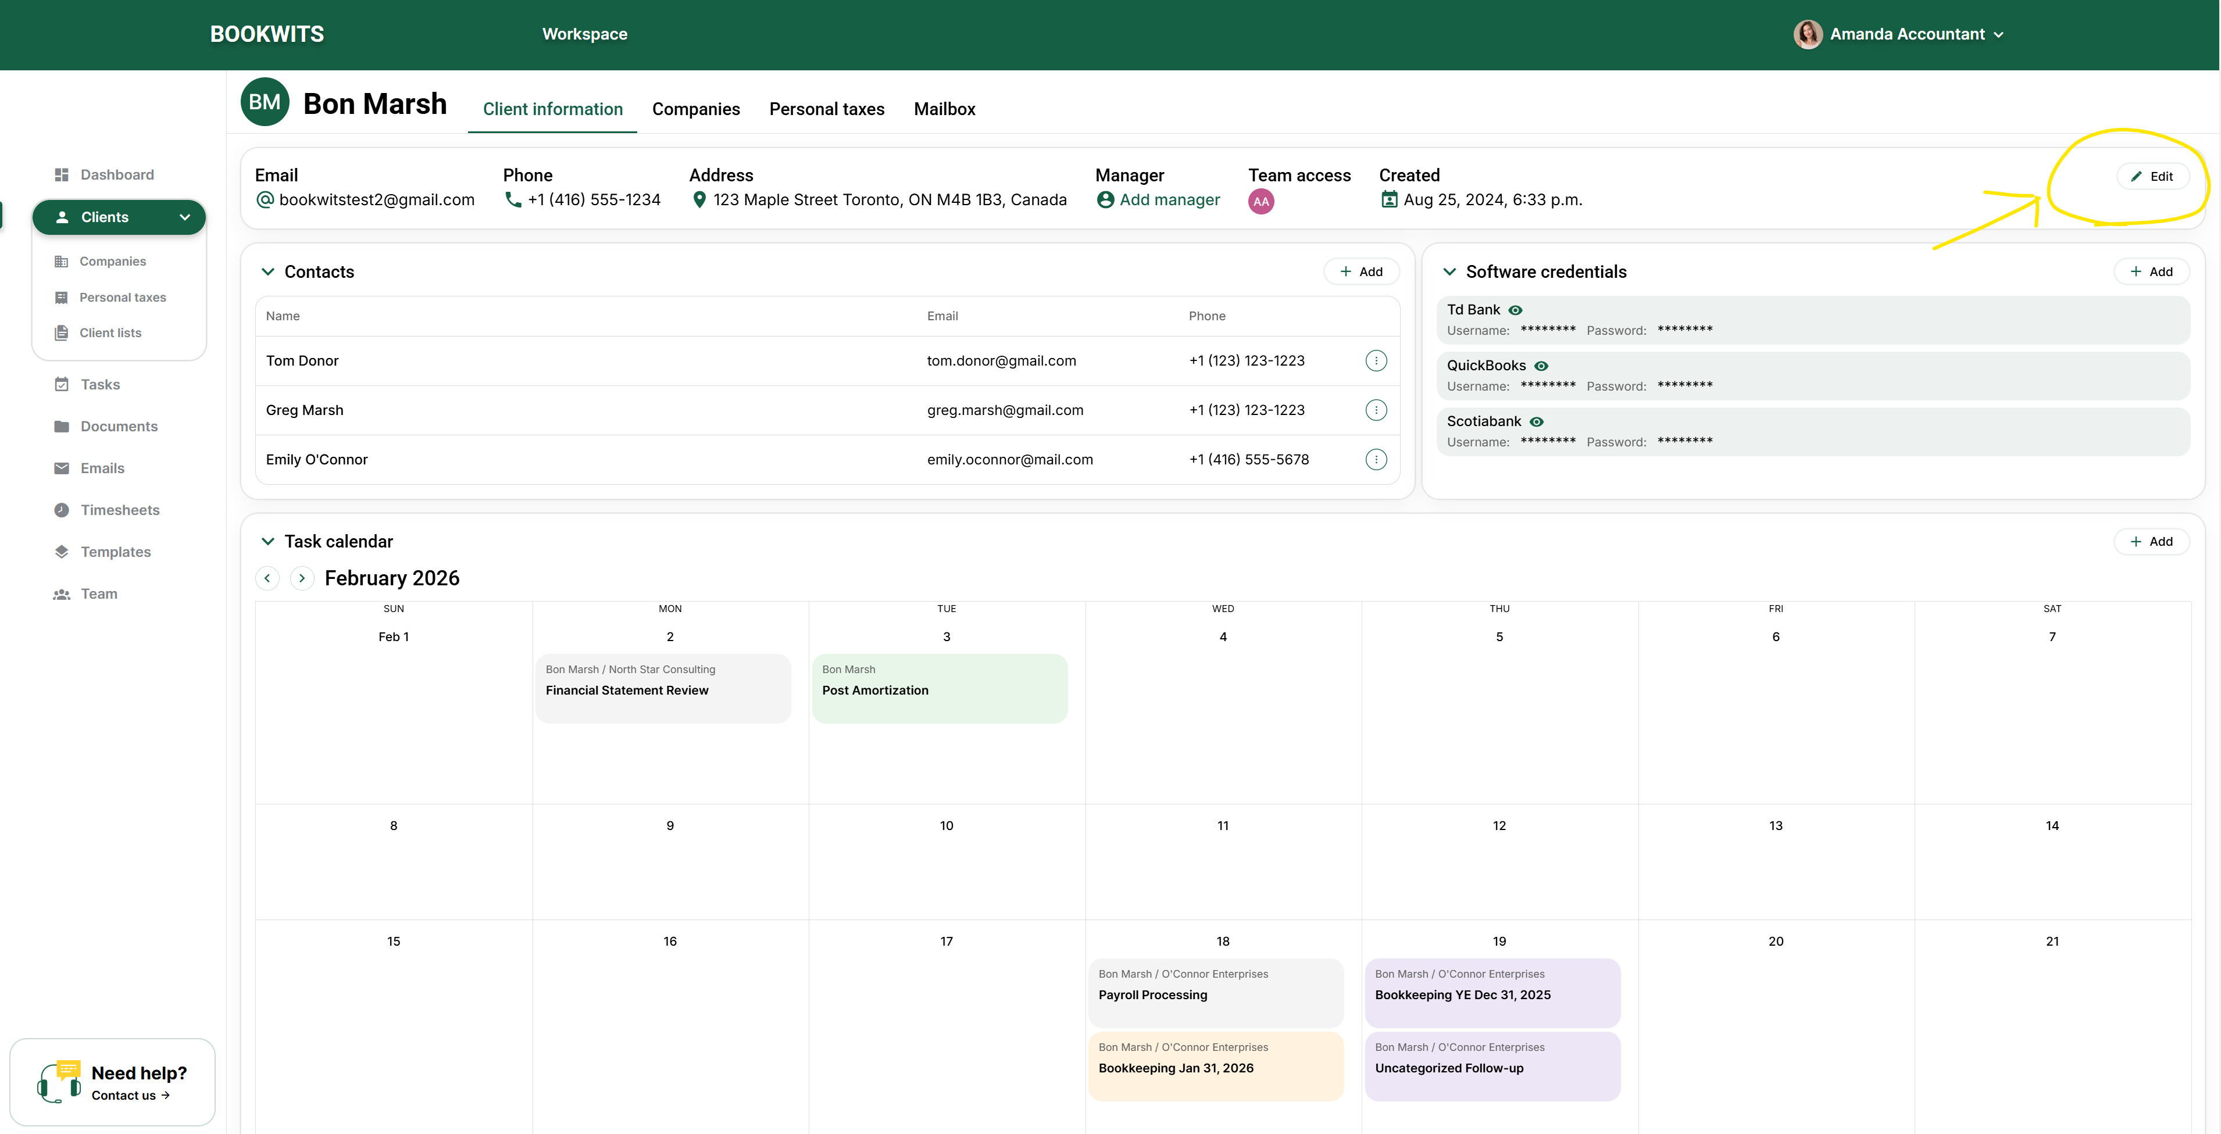Switch to the Personal taxes tab

pyautogui.click(x=827, y=109)
